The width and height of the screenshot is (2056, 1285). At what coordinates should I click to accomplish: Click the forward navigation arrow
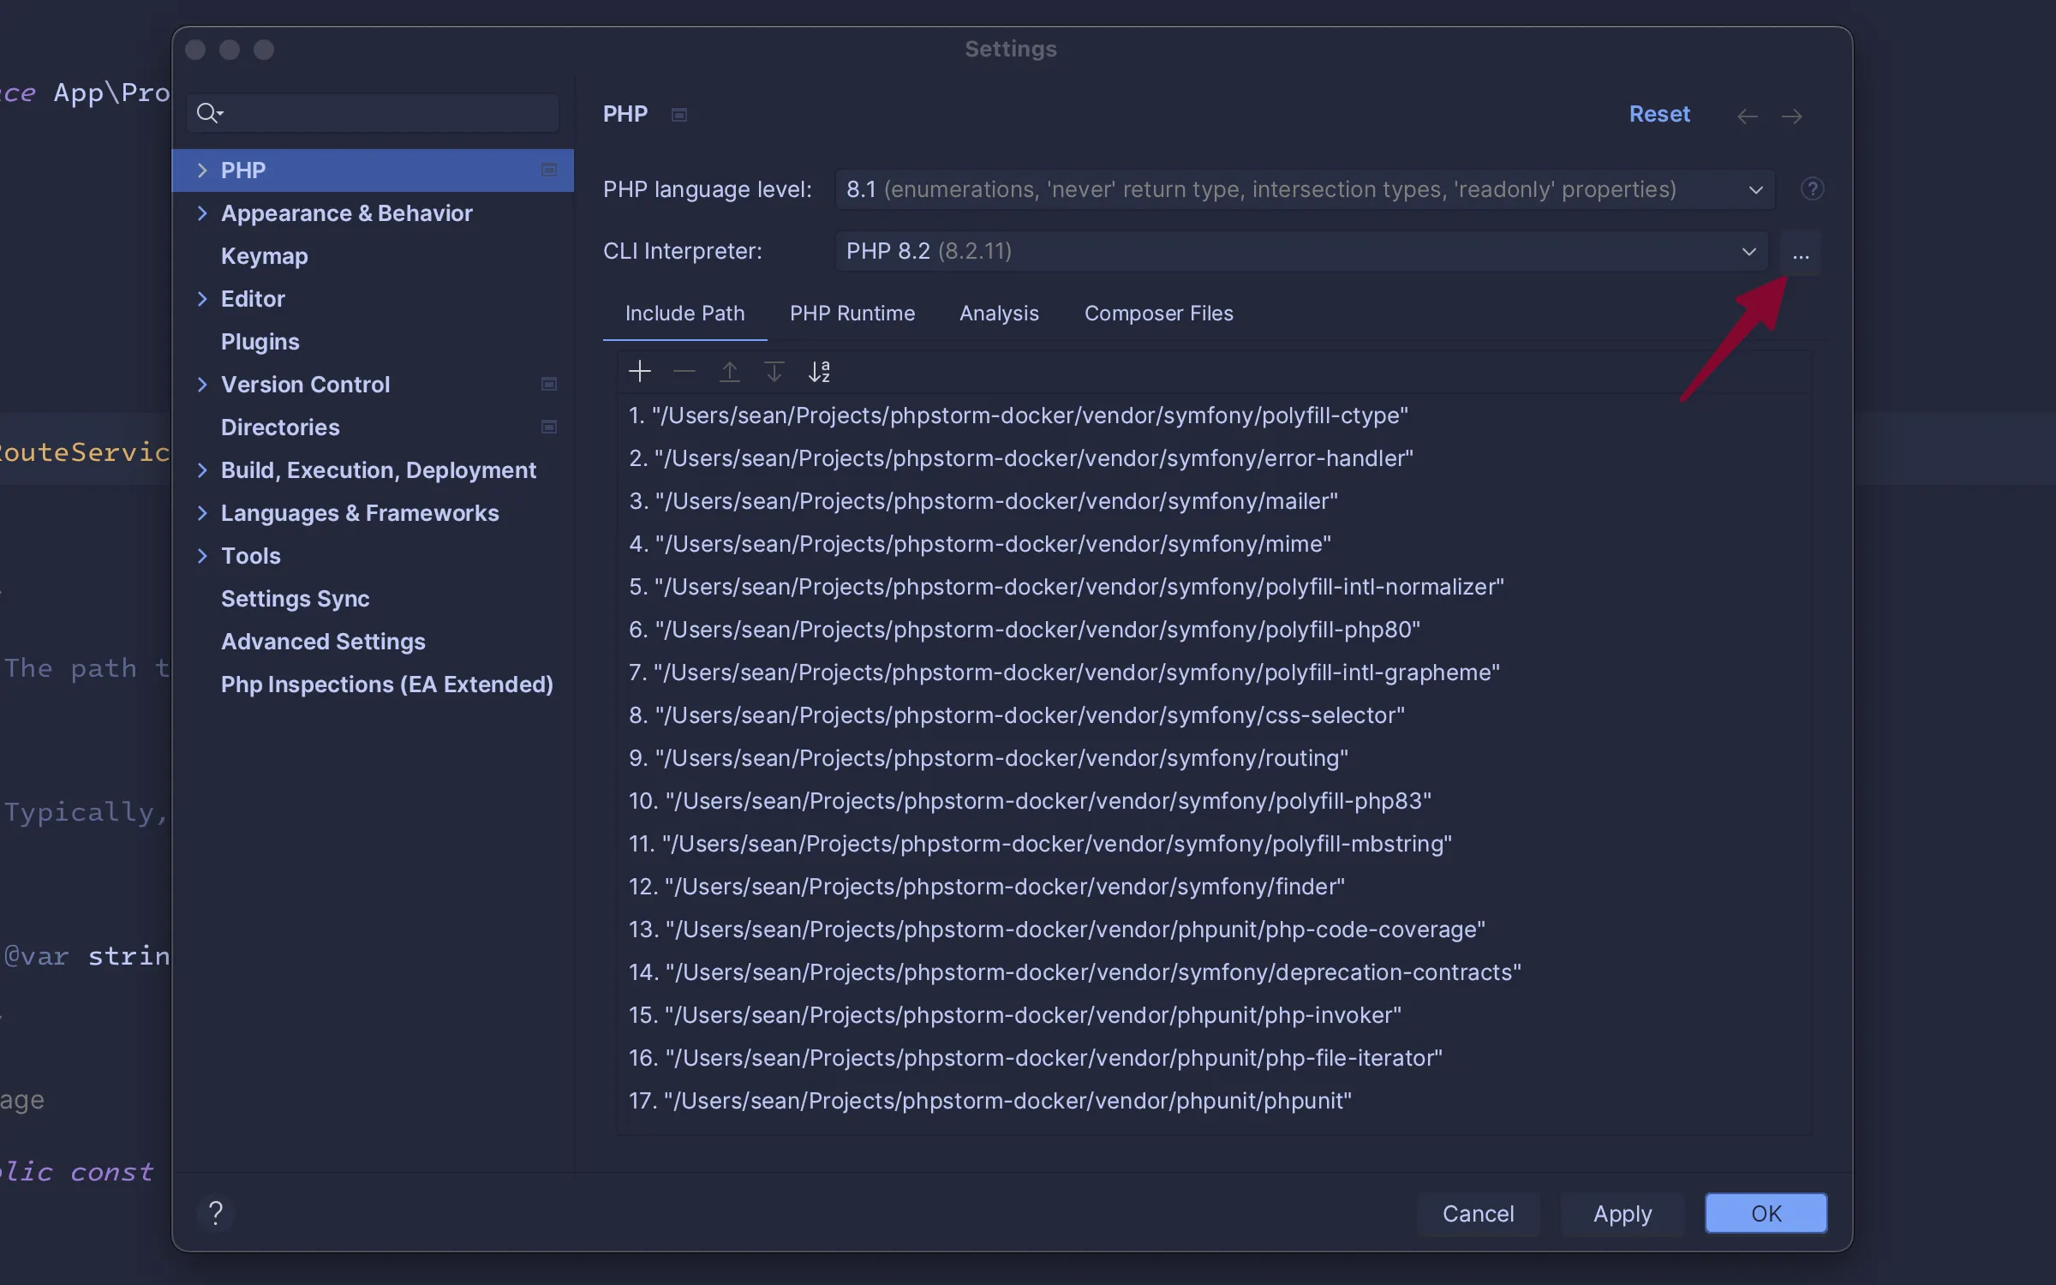tap(1792, 116)
